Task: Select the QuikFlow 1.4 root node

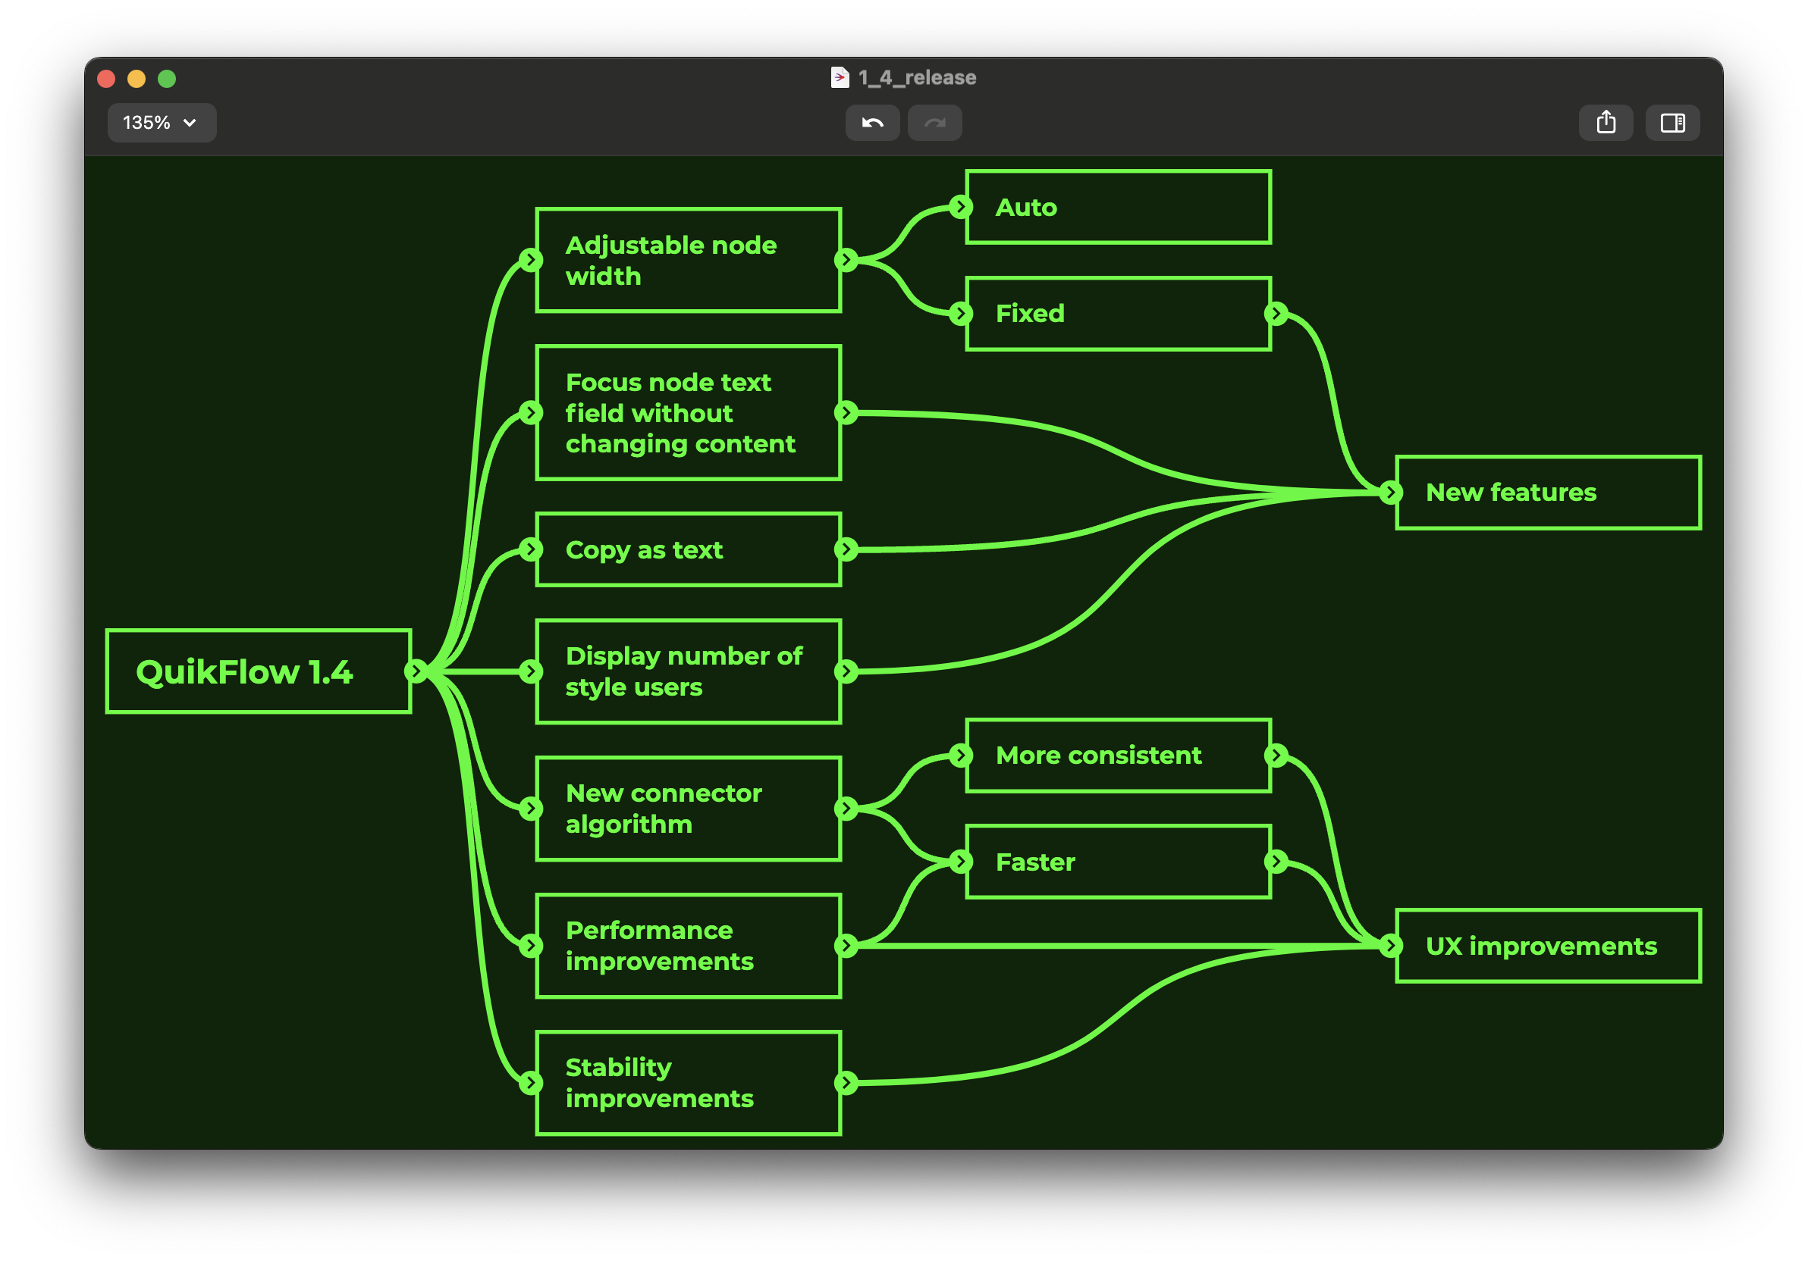Action: coord(259,671)
